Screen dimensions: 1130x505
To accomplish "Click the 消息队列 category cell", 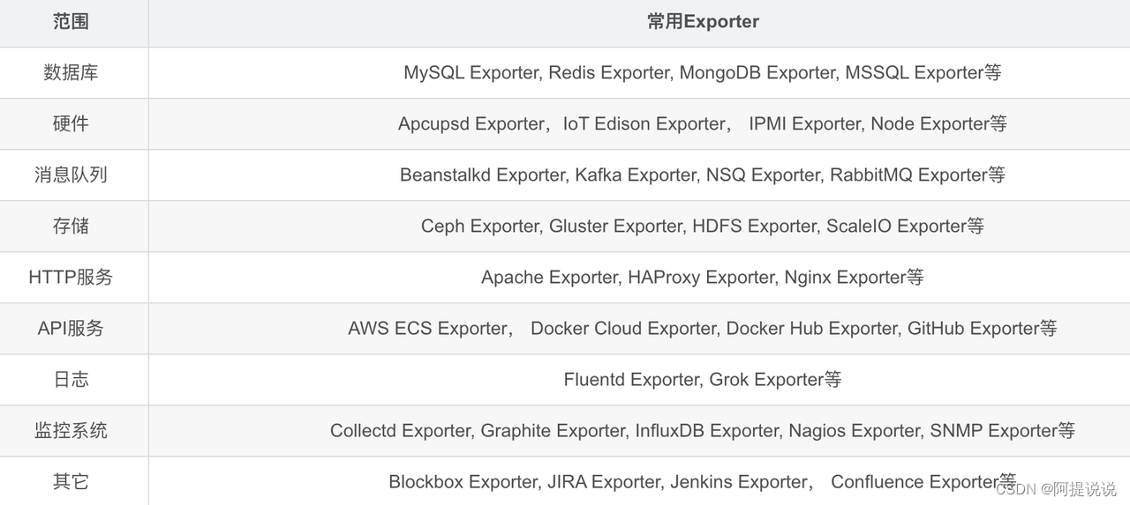I will 71,175.
